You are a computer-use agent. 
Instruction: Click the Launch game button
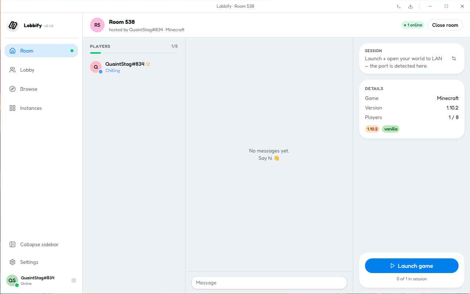[412, 266]
